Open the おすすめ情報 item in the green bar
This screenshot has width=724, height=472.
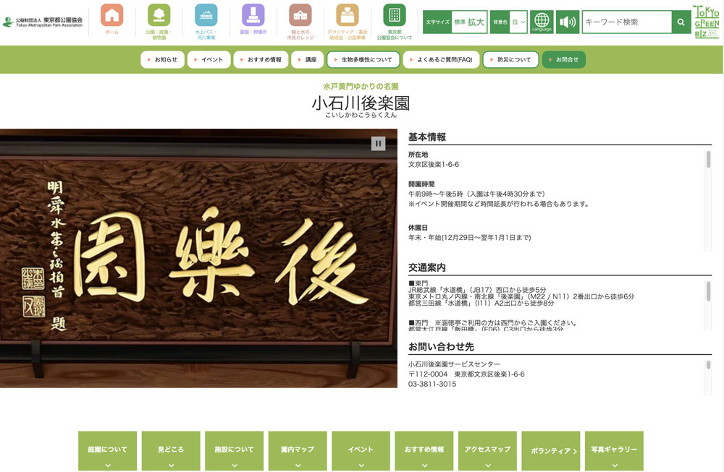click(261, 59)
